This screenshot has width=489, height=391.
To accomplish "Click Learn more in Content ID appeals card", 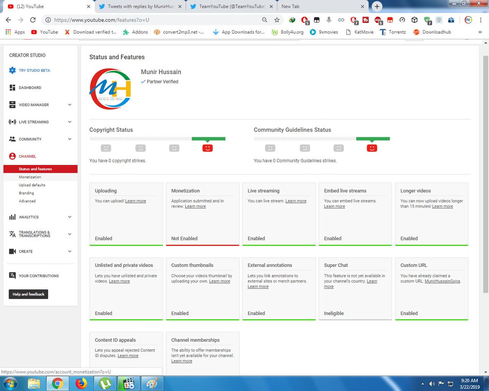I will coord(128,356).
